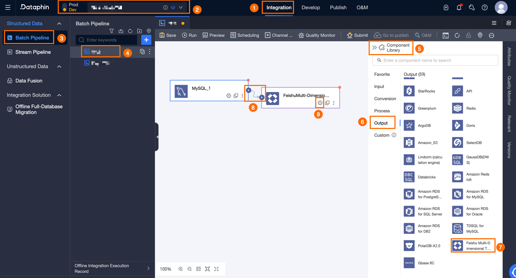Go to the O&M top menu

coord(362,8)
